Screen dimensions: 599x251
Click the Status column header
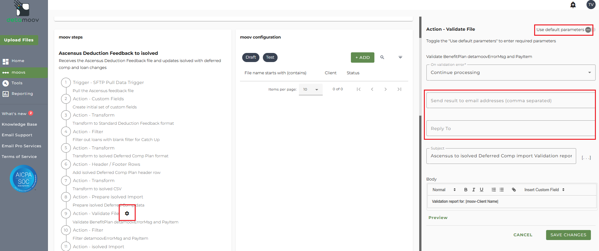point(353,73)
